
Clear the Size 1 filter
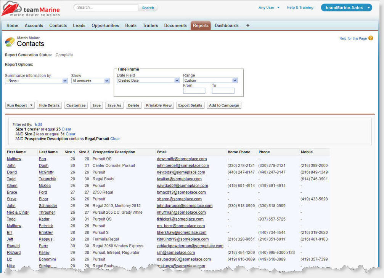coord(66,129)
